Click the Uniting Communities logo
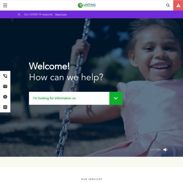Viewport: 183px width, 183px height. point(87,5)
